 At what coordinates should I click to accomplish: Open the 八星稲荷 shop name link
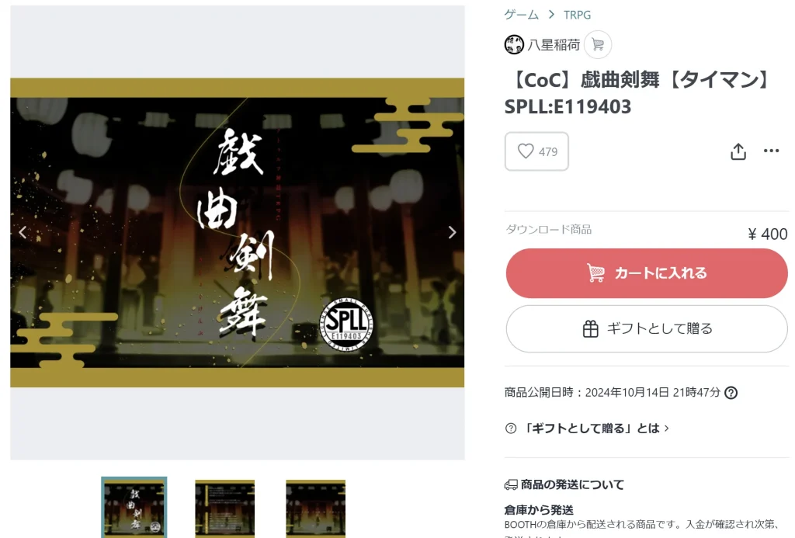click(554, 44)
